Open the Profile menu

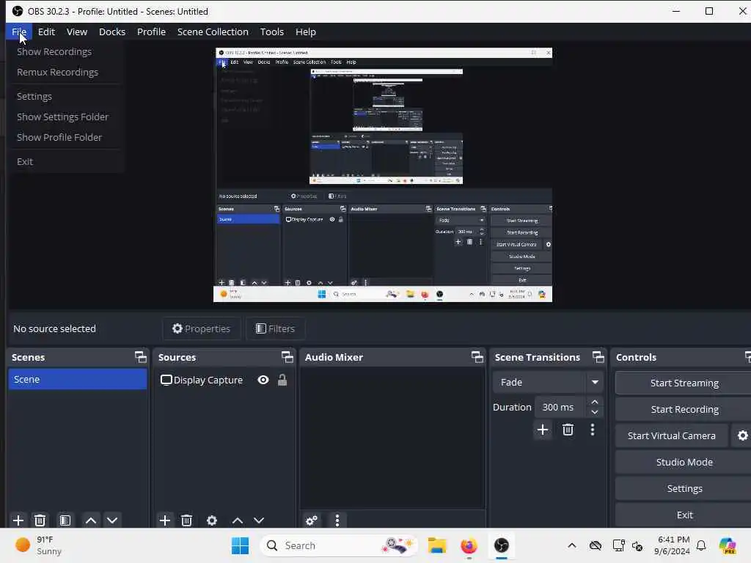pos(151,32)
